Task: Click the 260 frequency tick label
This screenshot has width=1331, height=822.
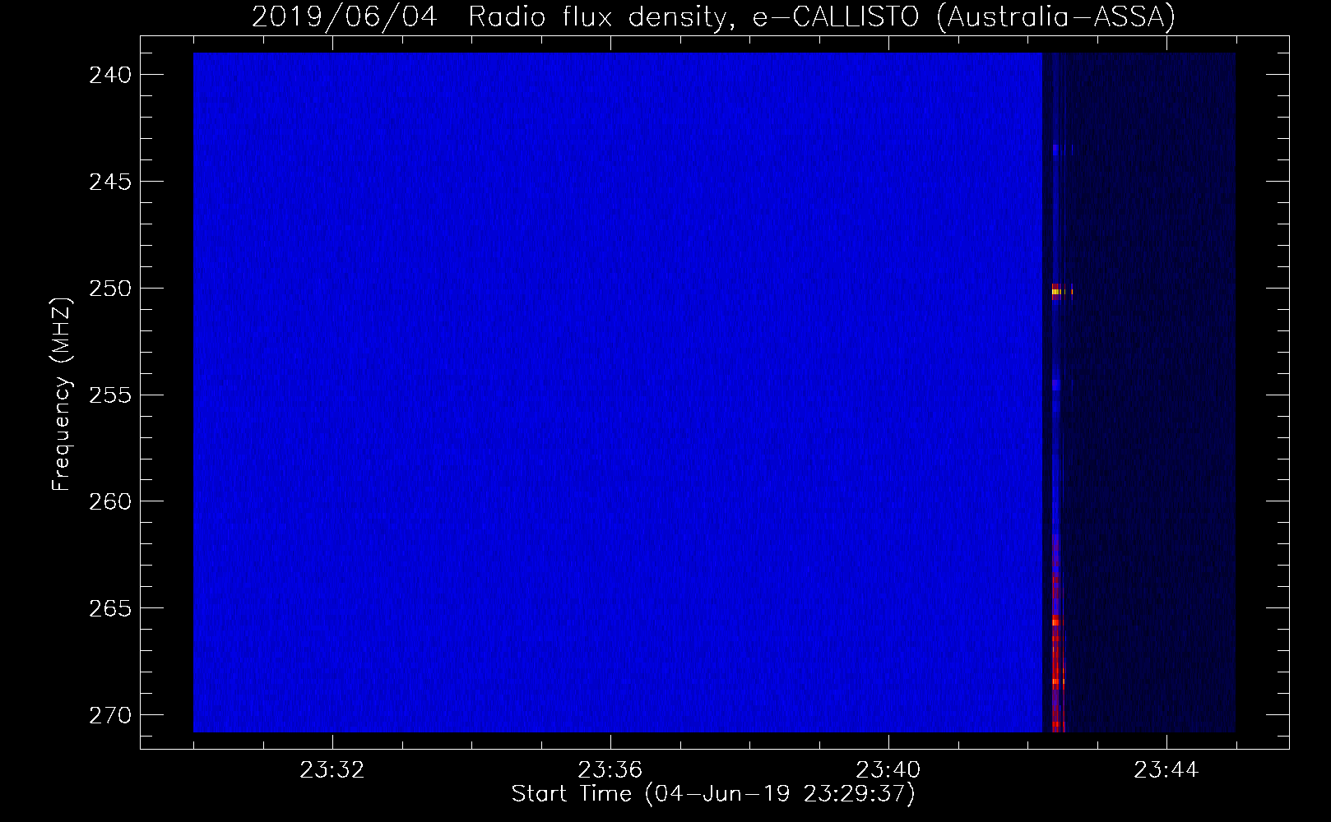Action: 110,501
